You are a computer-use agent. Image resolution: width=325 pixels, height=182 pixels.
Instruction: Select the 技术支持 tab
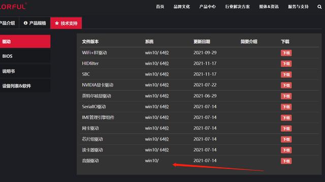tap(66, 23)
